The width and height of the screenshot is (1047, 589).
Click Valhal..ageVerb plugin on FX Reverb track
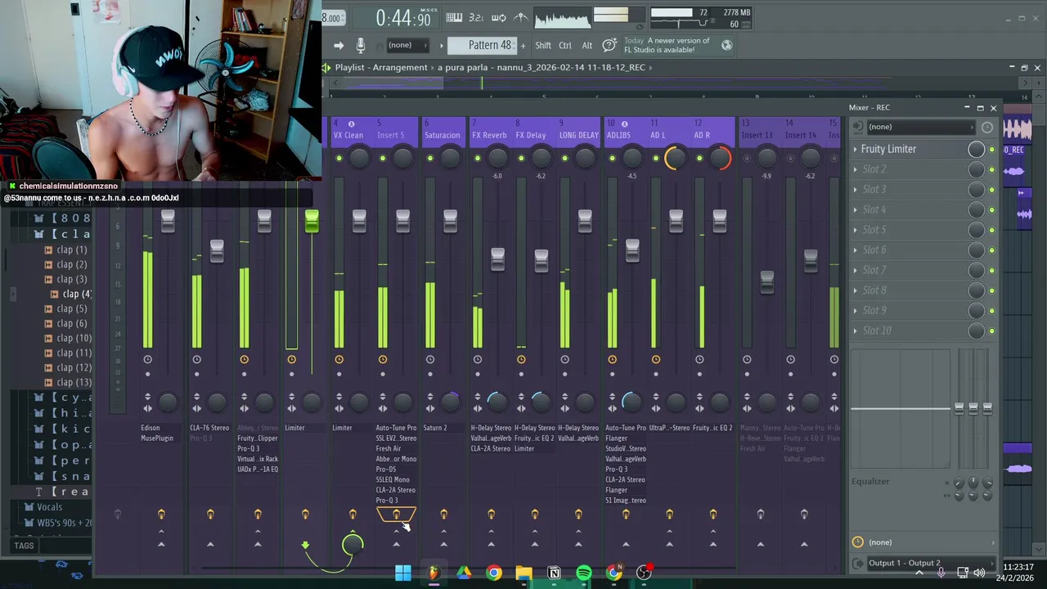pyautogui.click(x=489, y=438)
